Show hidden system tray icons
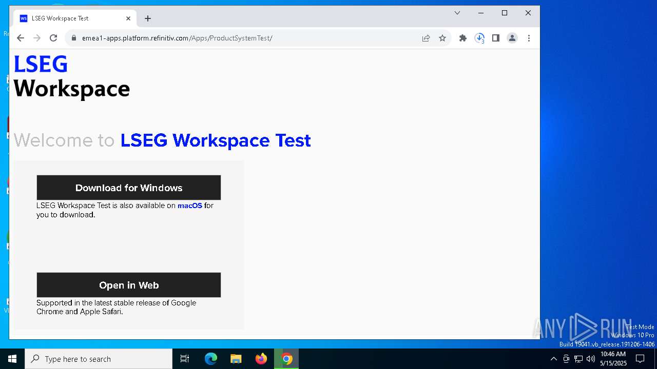Viewport: 657px width, 369px height. [x=553, y=359]
